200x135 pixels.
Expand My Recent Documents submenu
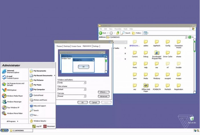click(x=43, y=76)
